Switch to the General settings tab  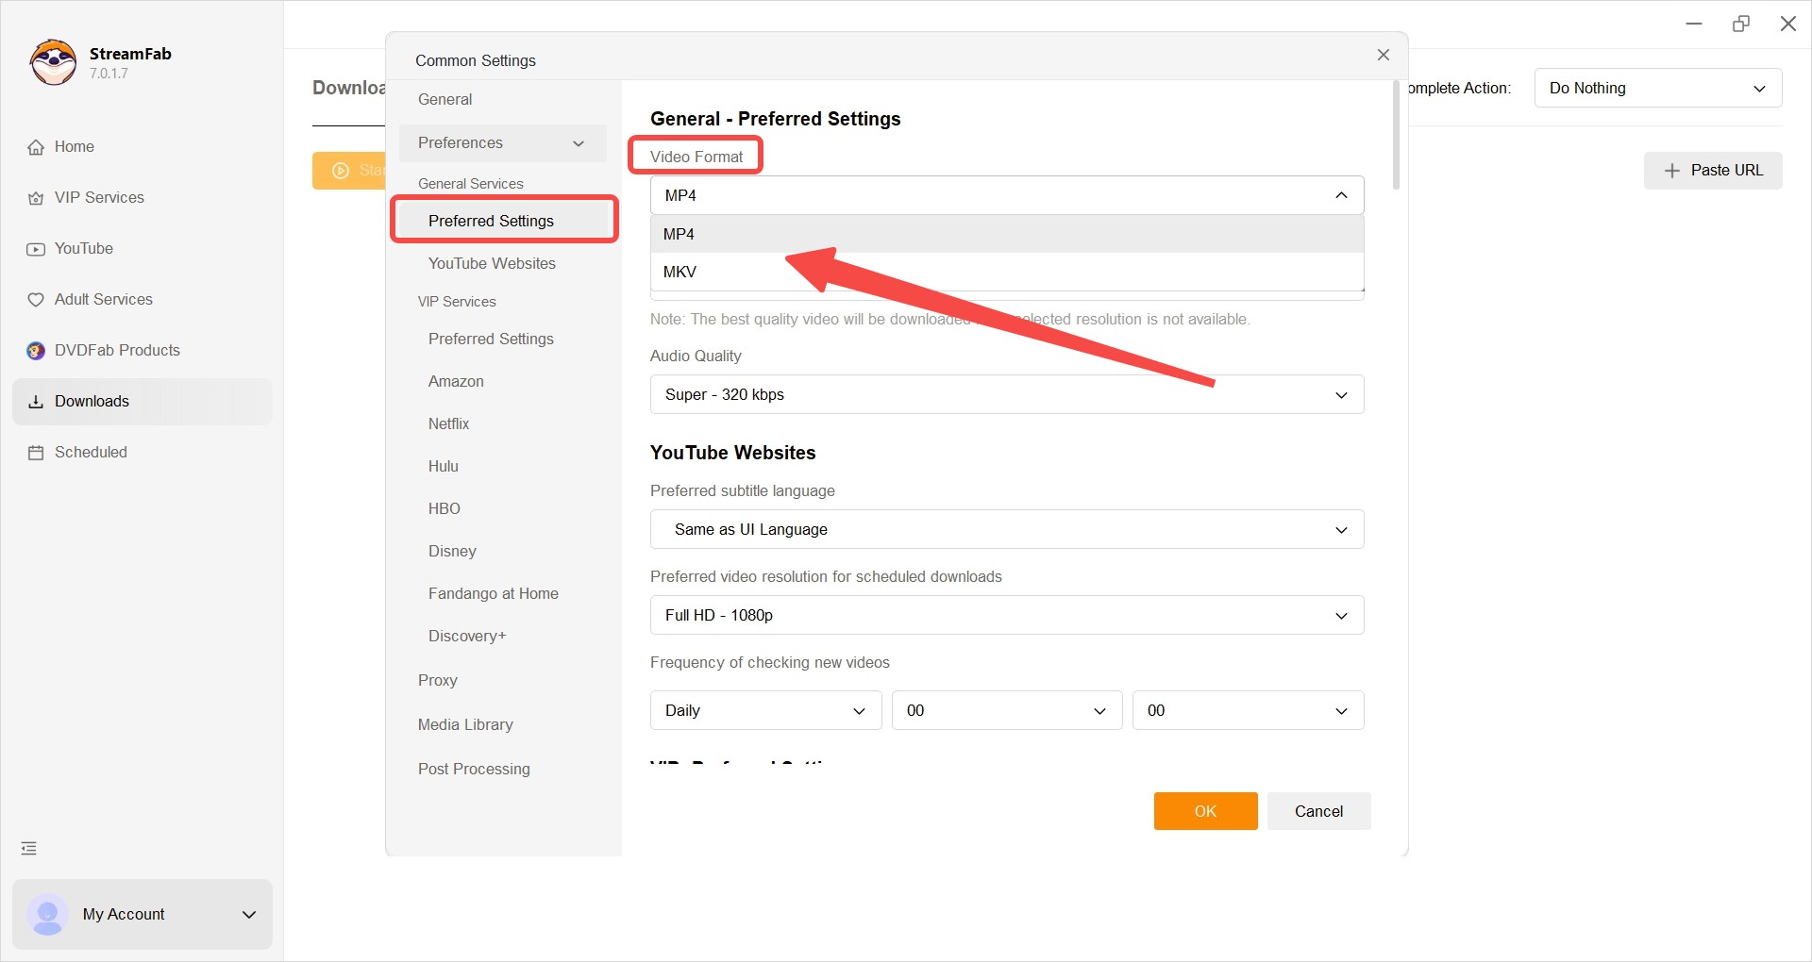445,99
